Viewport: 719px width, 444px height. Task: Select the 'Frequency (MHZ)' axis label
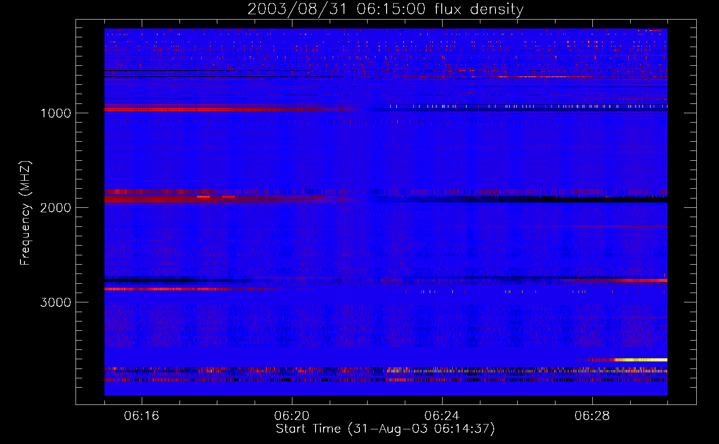(25, 213)
